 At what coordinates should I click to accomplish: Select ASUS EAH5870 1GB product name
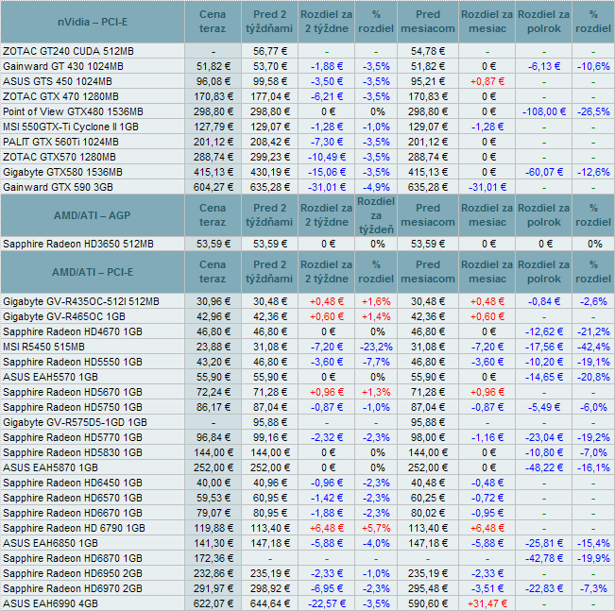50,467
